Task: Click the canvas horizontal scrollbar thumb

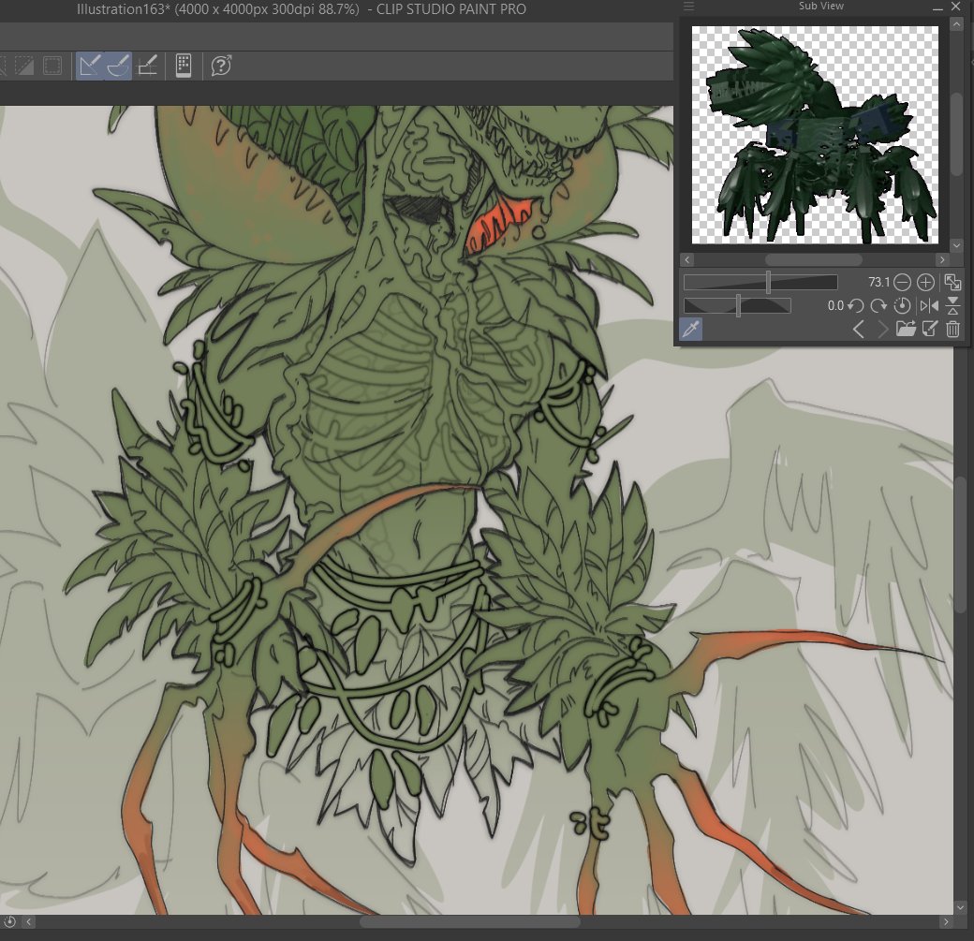Action: tap(469, 921)
